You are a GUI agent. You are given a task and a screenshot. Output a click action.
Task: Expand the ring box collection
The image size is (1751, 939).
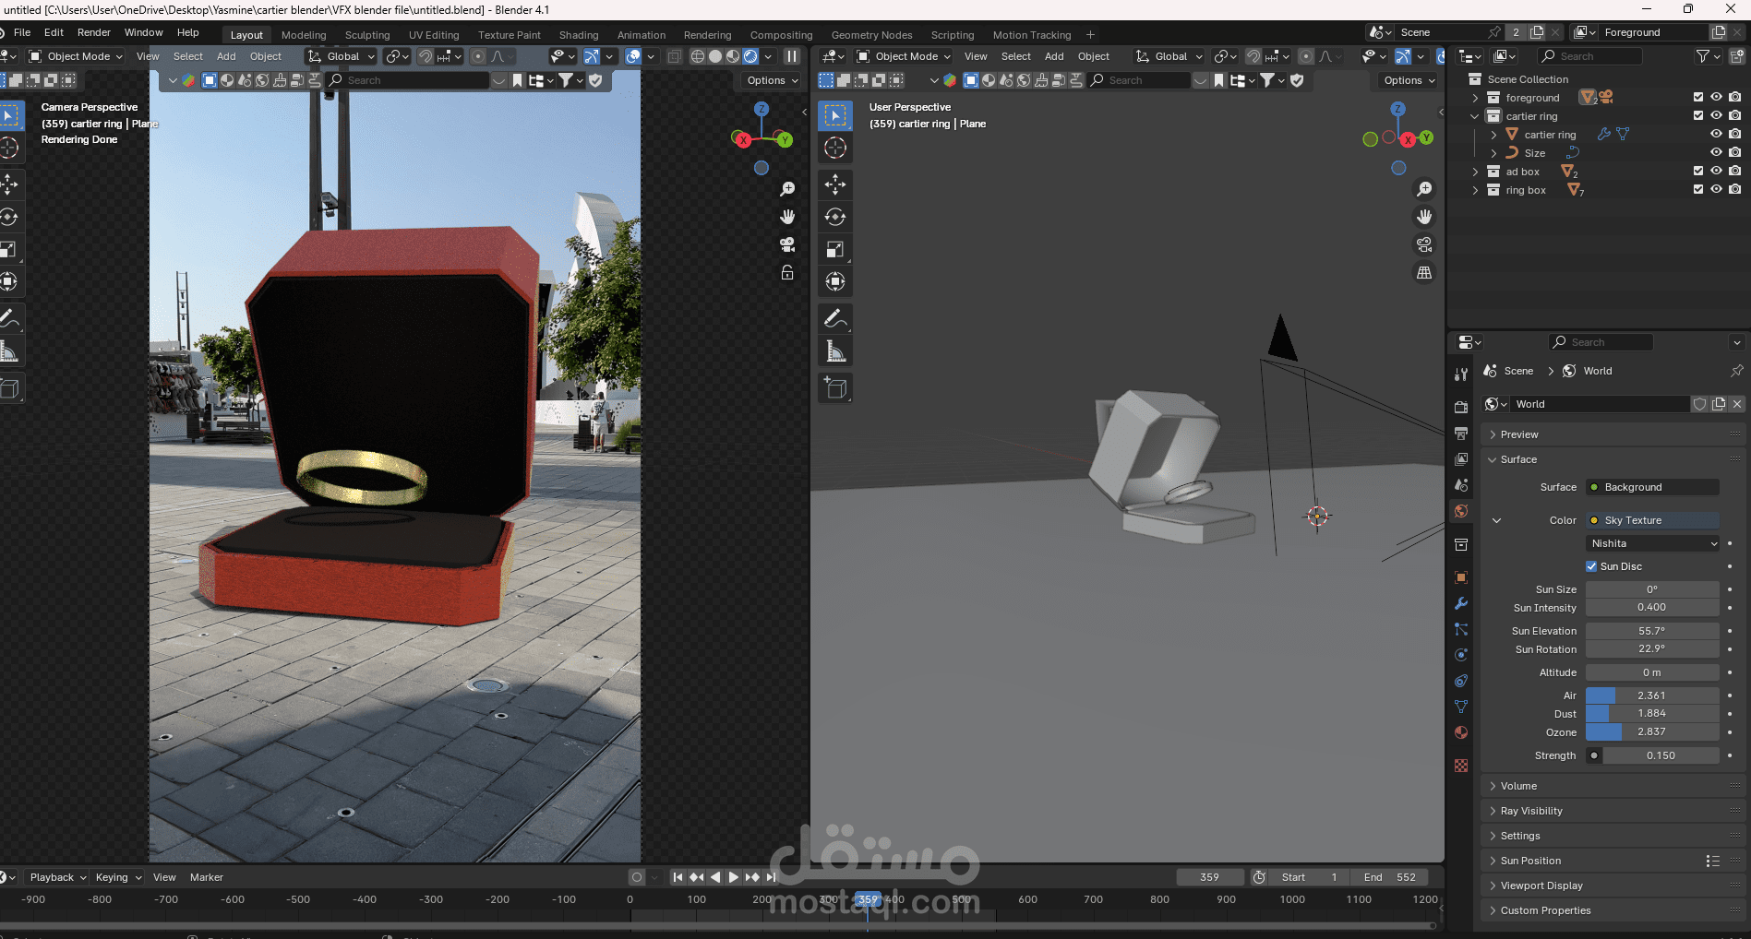pos(1475,190)
